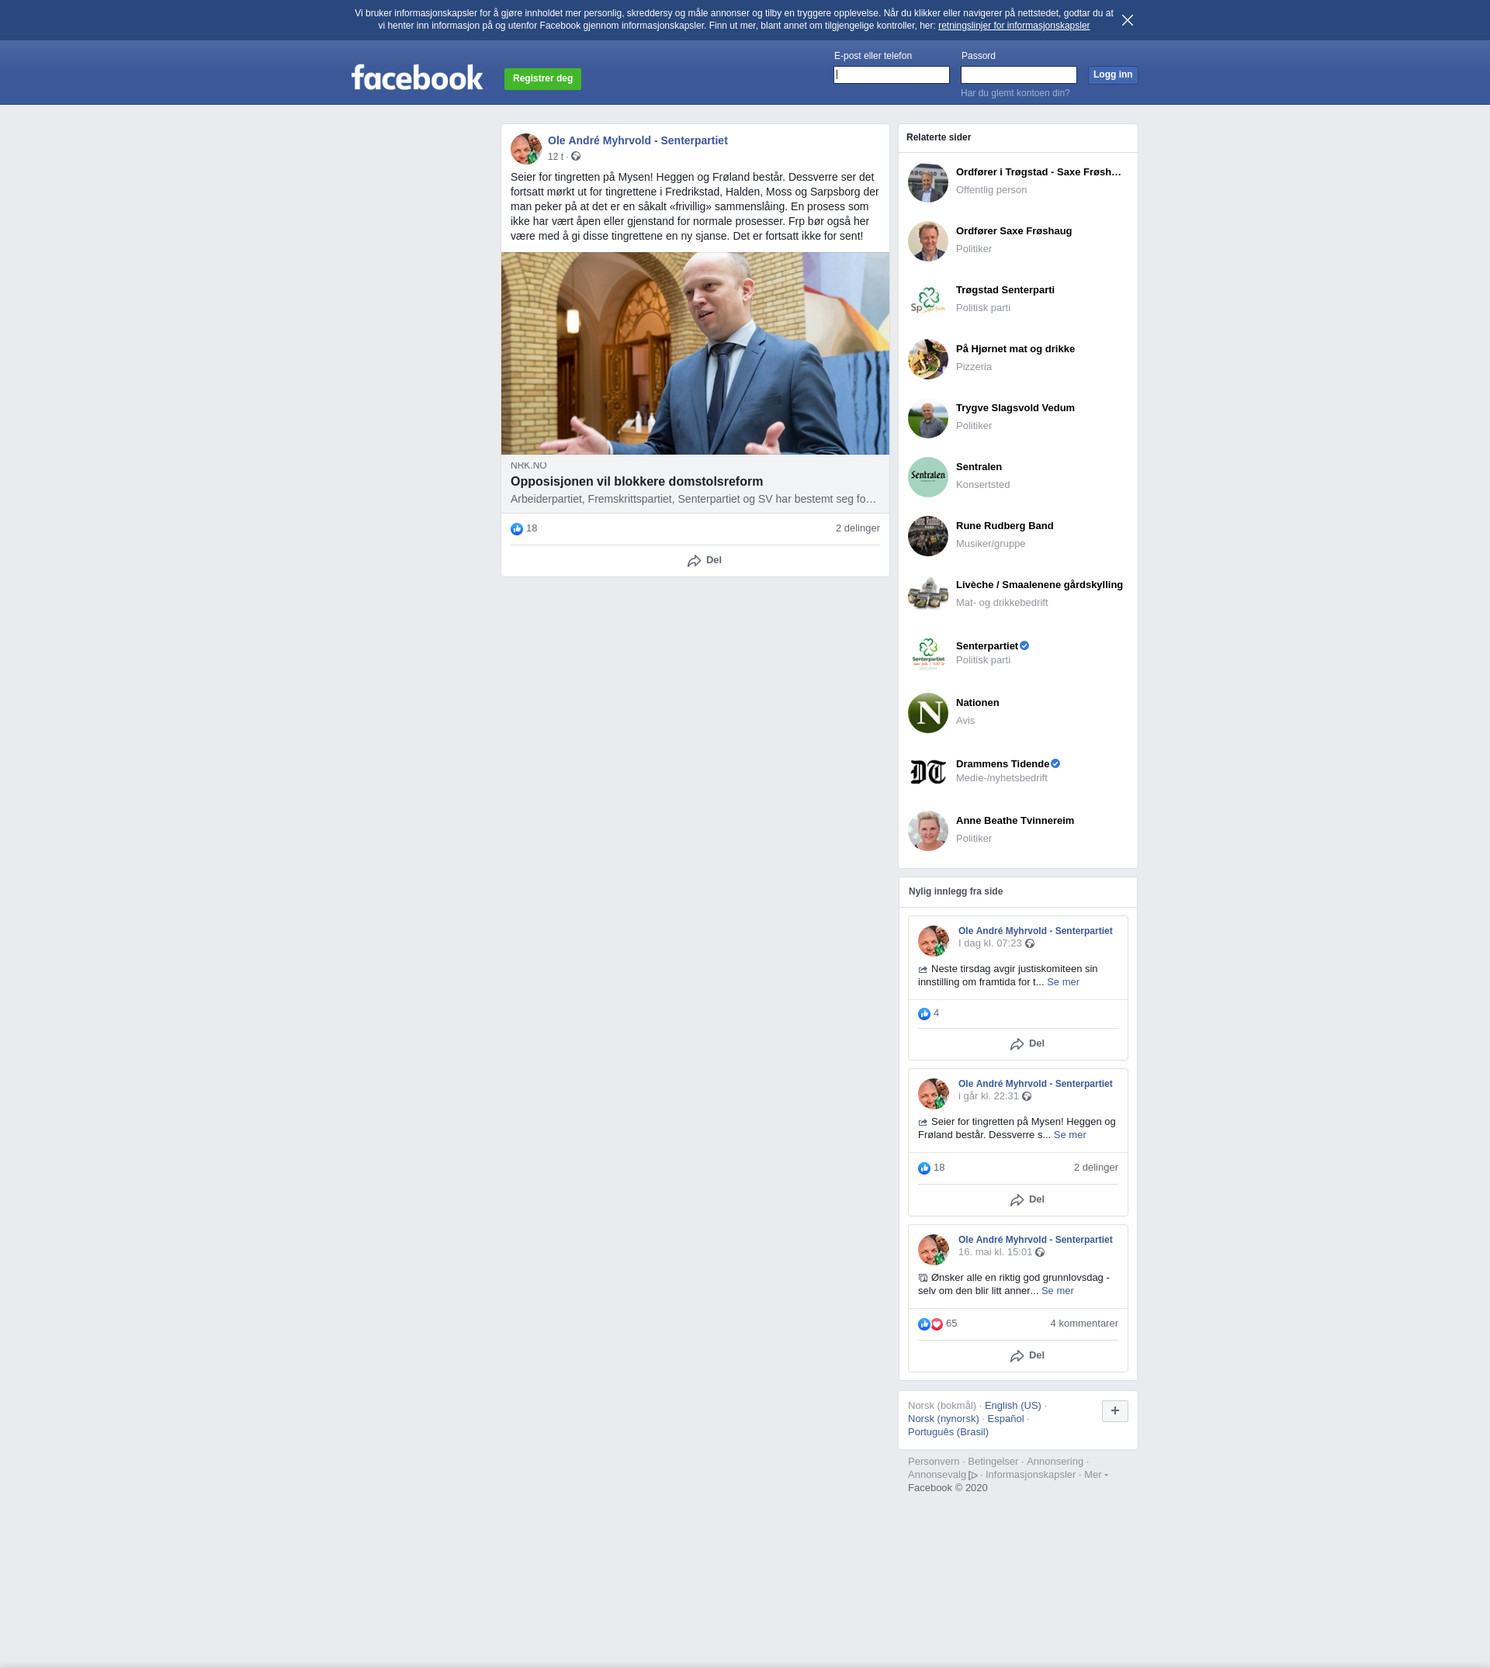Switch language to Norsk (nynorsk)
Screen dimensions: 1490x1668
pyautogui.click(x=943, y=1419)
